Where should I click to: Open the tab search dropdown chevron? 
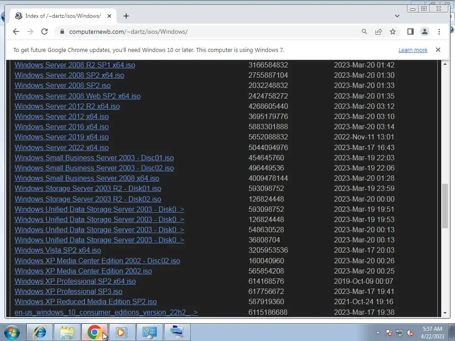pos(397,16)
